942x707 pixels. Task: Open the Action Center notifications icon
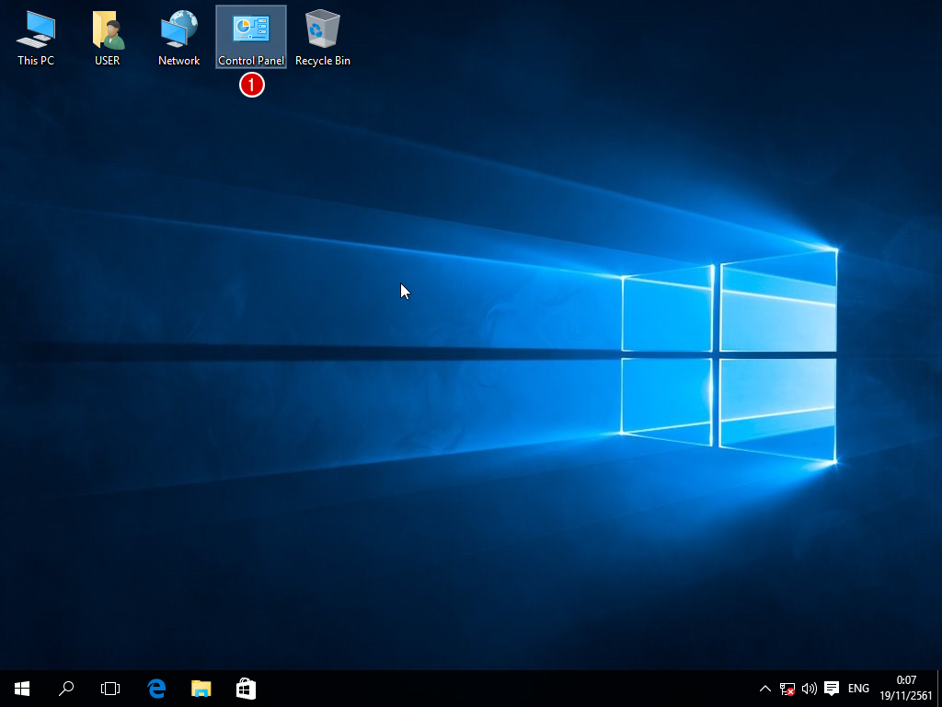[832, 689]
